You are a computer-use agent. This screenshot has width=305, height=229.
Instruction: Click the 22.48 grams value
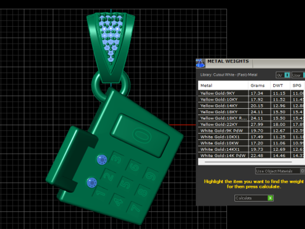coord(257,155)
